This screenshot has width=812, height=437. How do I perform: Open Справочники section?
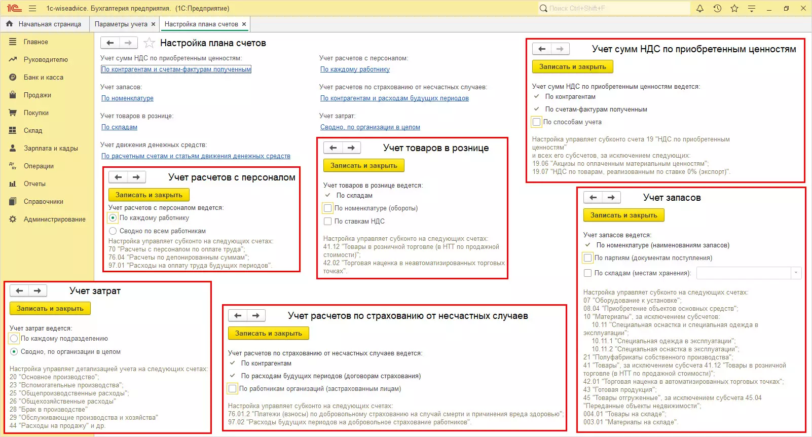pyautogui.click(x=44, y=201)
